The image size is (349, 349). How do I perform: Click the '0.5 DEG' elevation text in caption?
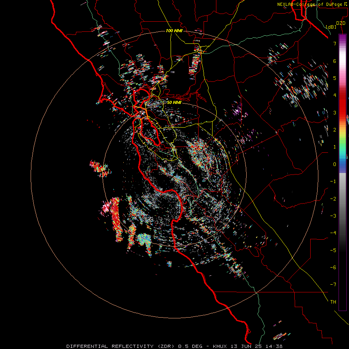click(190, 346)
